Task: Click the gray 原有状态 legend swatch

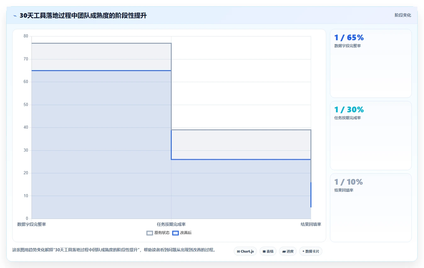Action: coord(150,233)
